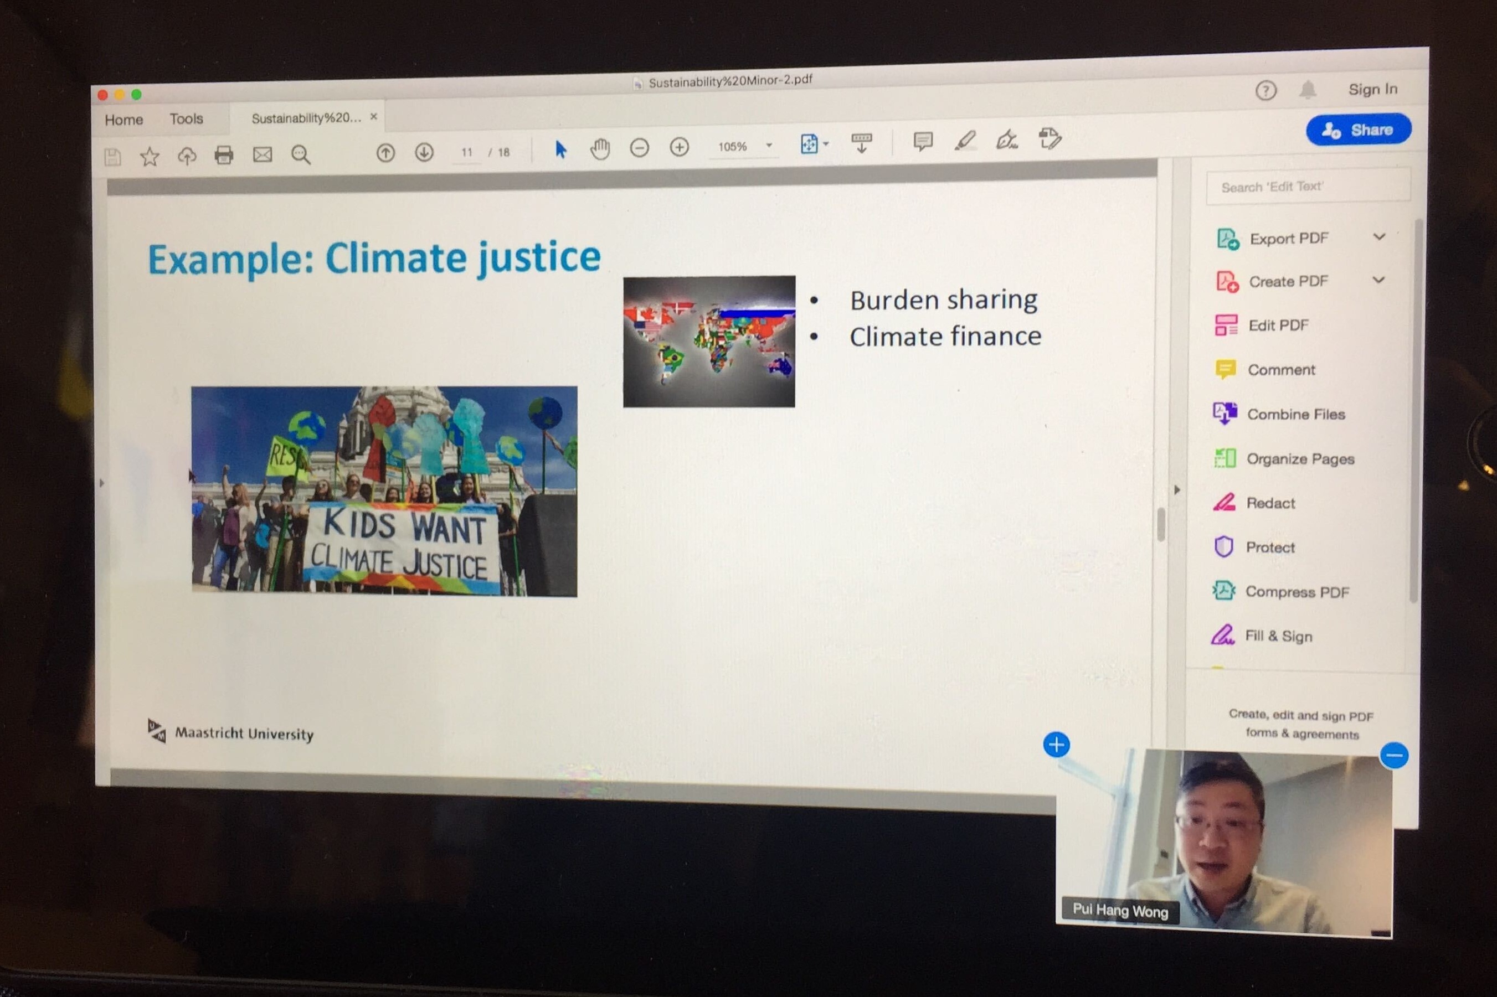The height and width of the screenshot is (997, 1497).
Task: Send file by email envelope icon
Action: click(x=262, y=154)
